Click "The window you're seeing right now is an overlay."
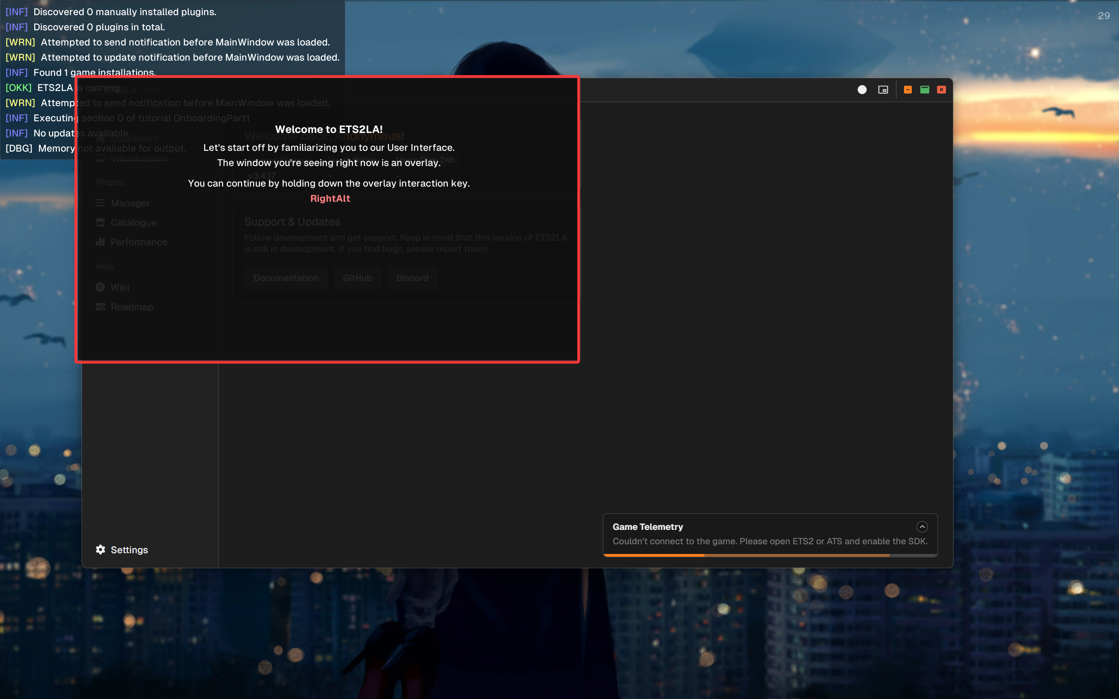1119x699 pixels. click(x=329, y=163)
